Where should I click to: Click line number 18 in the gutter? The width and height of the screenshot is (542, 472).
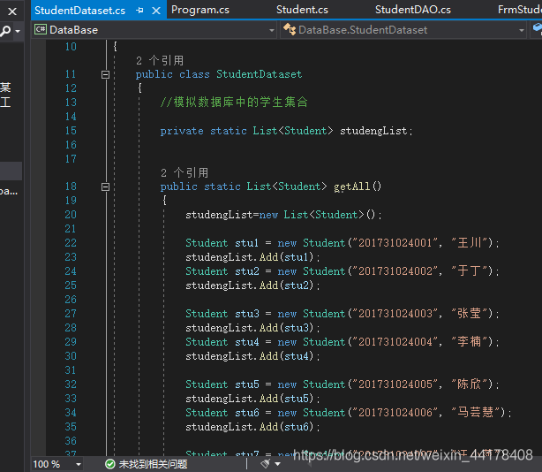point(71,187)
